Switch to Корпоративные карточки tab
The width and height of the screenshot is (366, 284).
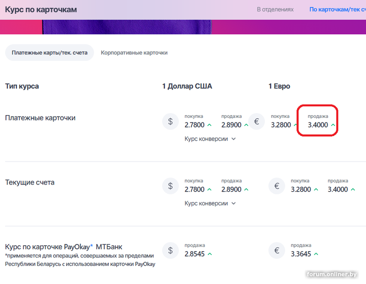134,53
